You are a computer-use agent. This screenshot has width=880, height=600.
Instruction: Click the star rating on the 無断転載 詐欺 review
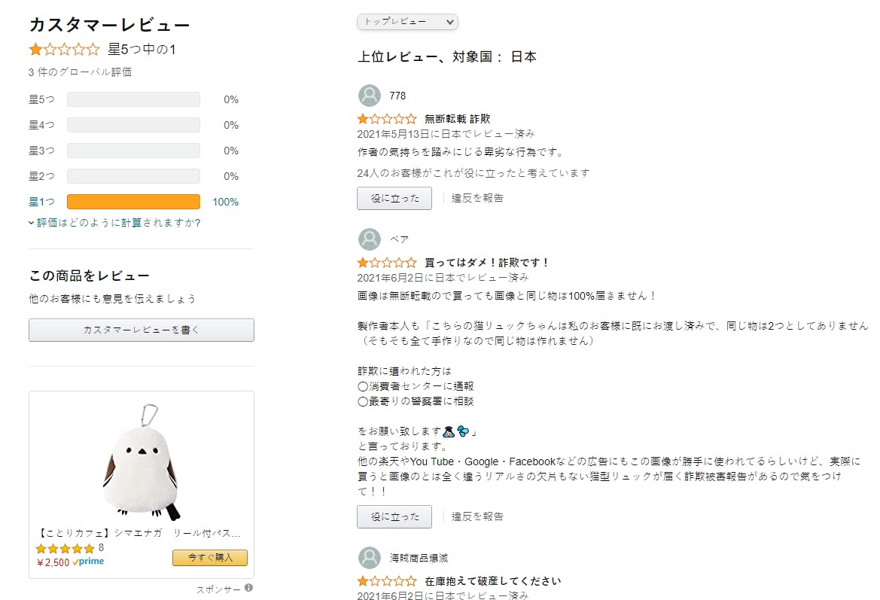(387, 119)
